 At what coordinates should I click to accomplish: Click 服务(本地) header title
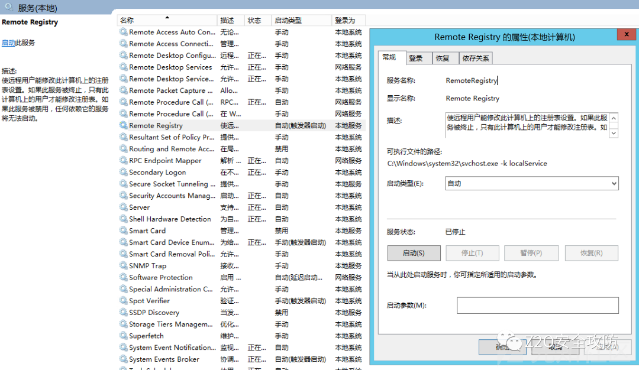click(37, 8)
